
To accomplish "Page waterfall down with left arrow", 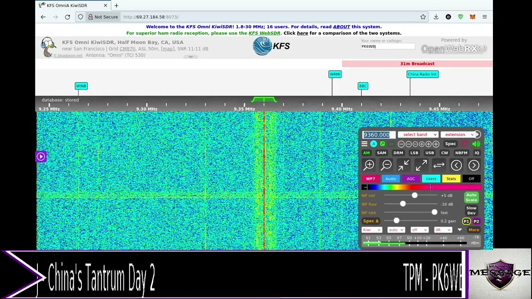I will point(456,165).
